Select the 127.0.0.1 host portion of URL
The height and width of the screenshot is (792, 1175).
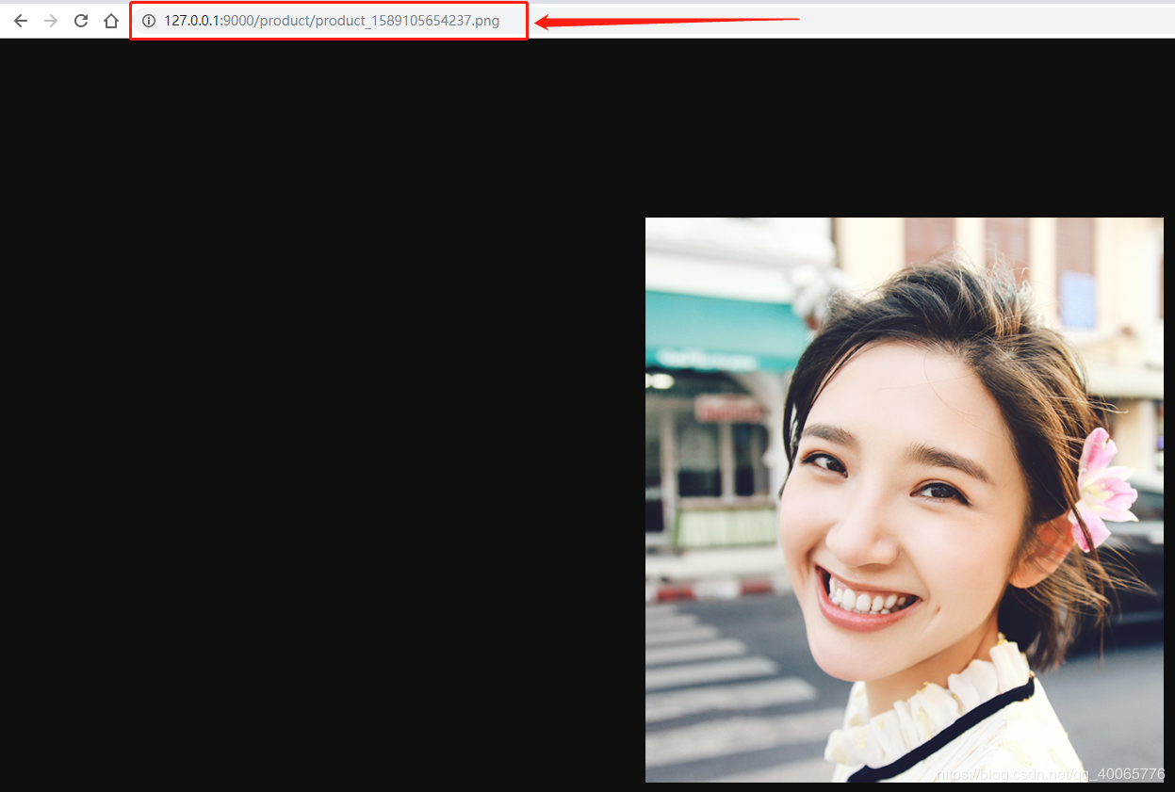point(191,21)
